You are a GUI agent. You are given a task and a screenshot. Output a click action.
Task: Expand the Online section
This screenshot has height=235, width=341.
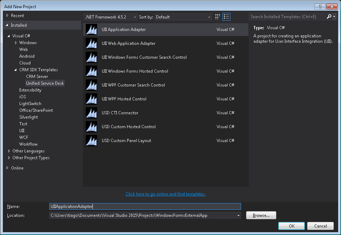(8, 168)
